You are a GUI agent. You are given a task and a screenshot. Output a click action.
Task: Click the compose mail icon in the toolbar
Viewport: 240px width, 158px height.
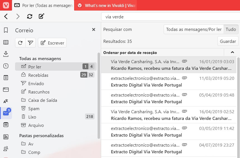pos(42,16)
